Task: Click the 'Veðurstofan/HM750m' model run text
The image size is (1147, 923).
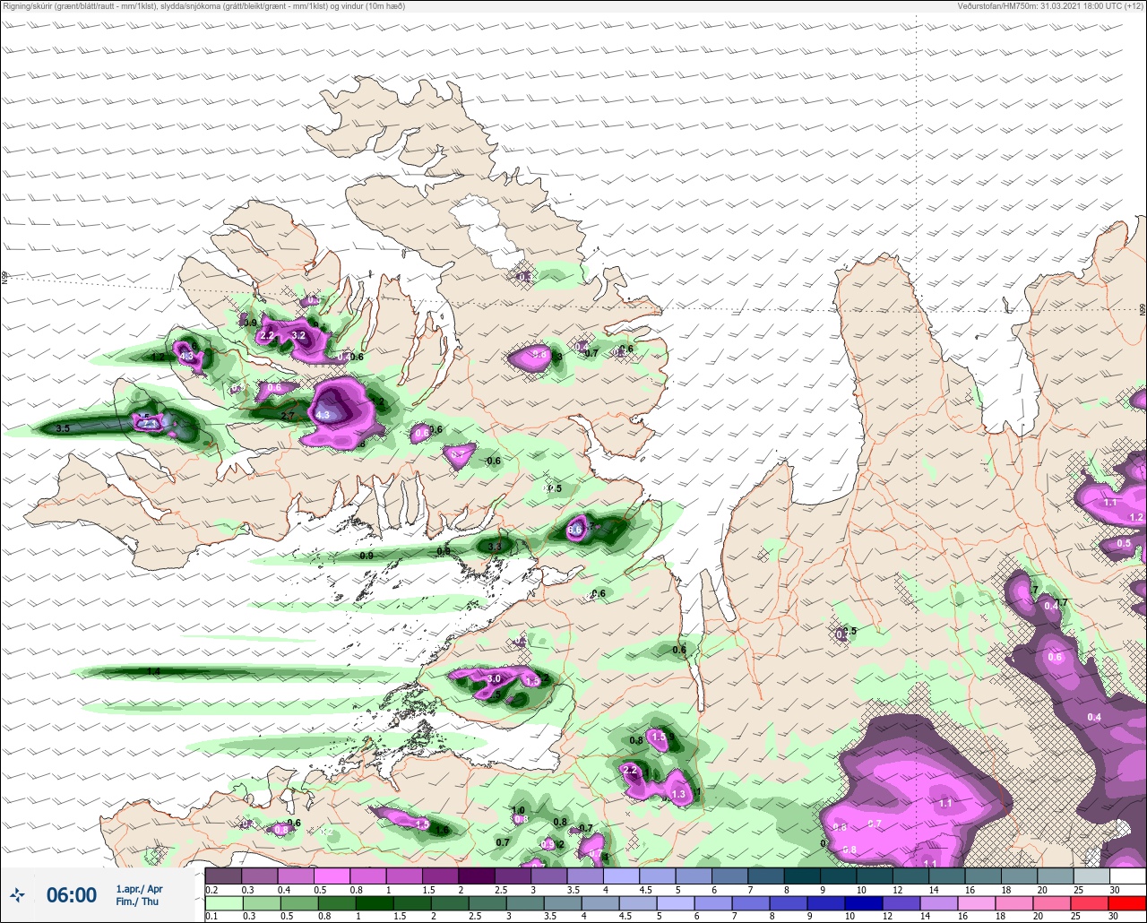Action: click(1049, 6)
